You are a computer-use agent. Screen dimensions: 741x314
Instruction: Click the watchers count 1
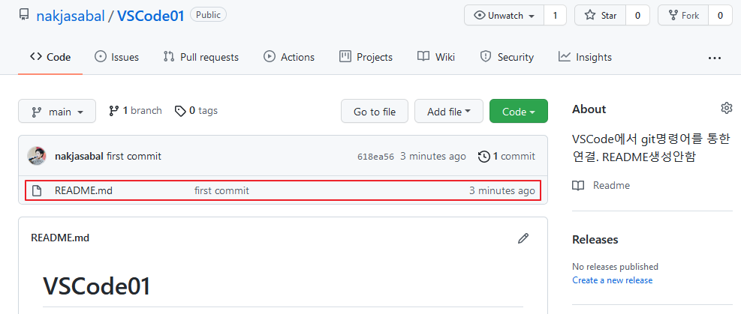556,16
